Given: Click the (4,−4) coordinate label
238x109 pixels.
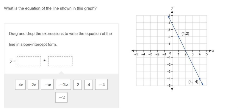Looking at the screenshot, I should [x=193, y=82].
